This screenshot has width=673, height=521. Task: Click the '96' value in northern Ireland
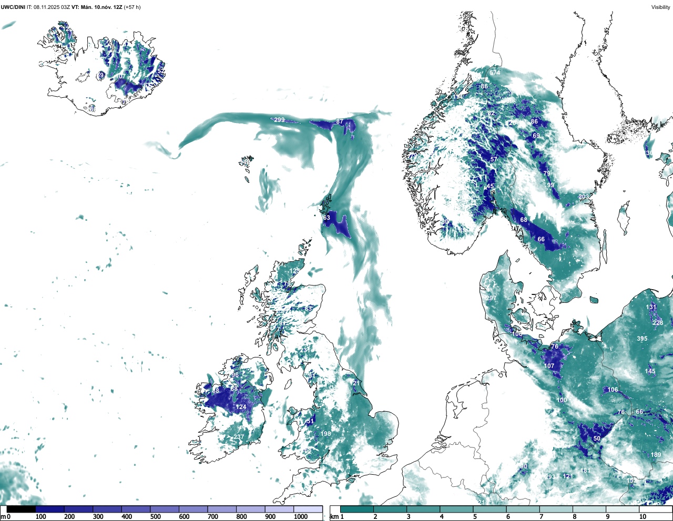click(x=235, y=375)
